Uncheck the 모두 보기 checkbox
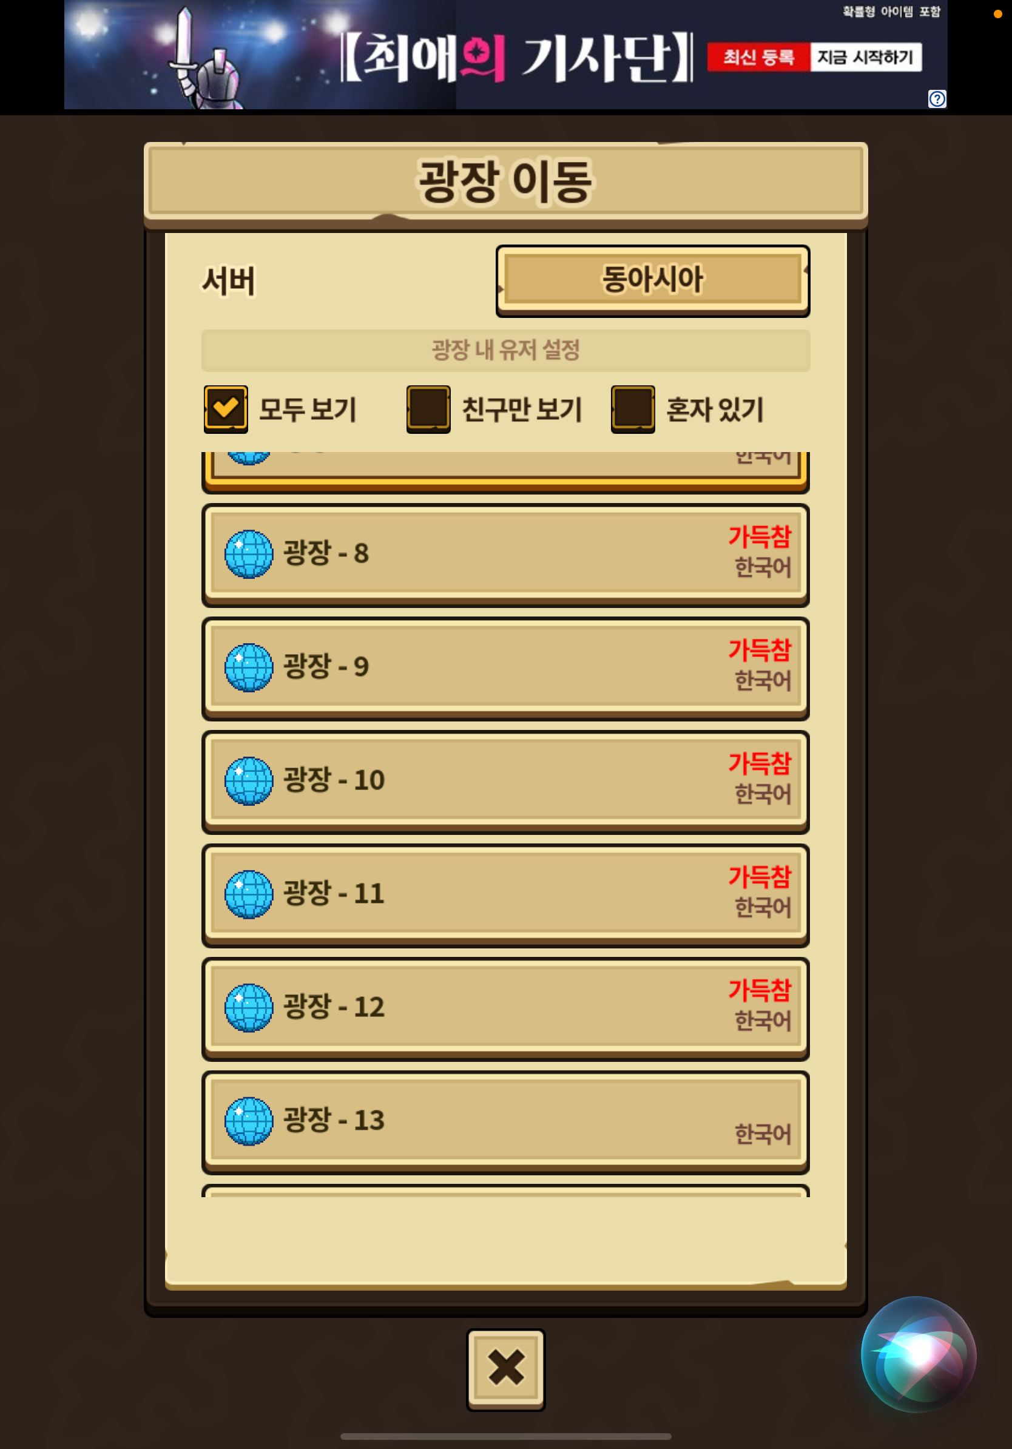Screen dimensions: 1012x1449 pyautogui.click(x=225, y=409)
